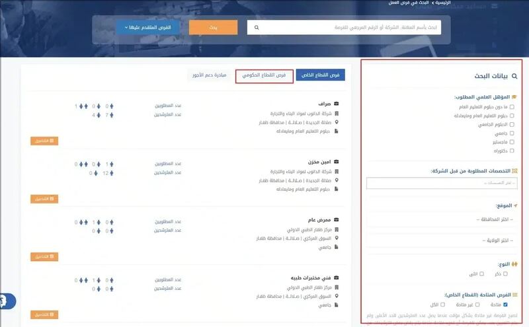Viewport: 529px width, 327px height.
Task: Click the map pin icon in ممرض عام listing
Action: tap(337, 238)
